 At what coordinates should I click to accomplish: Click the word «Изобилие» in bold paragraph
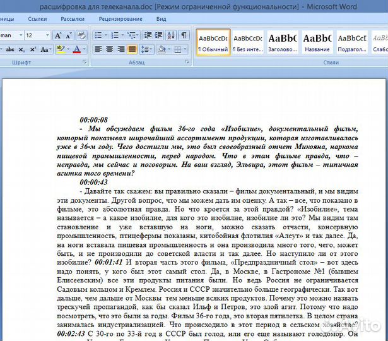click(x=241, y=129)
